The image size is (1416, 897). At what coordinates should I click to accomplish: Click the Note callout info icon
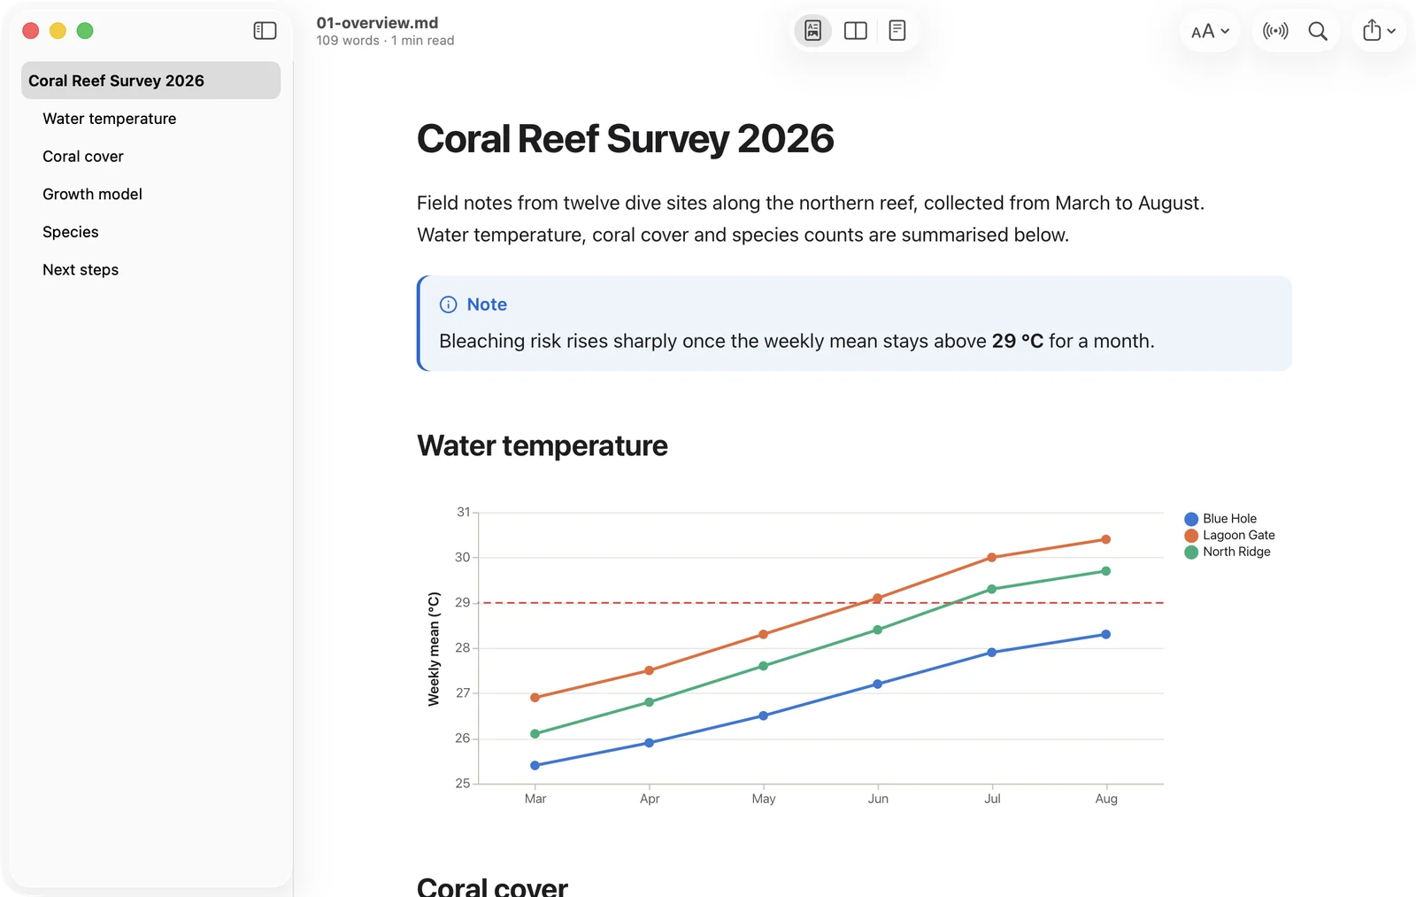point(449,305)
